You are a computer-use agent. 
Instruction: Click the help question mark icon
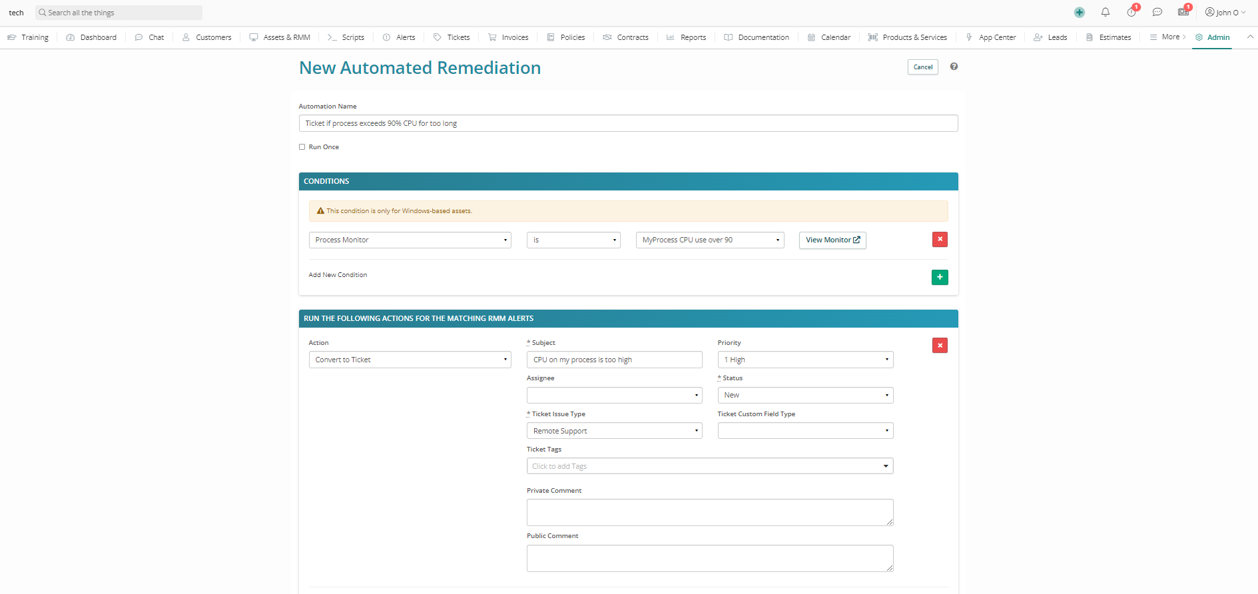point(954,67)
